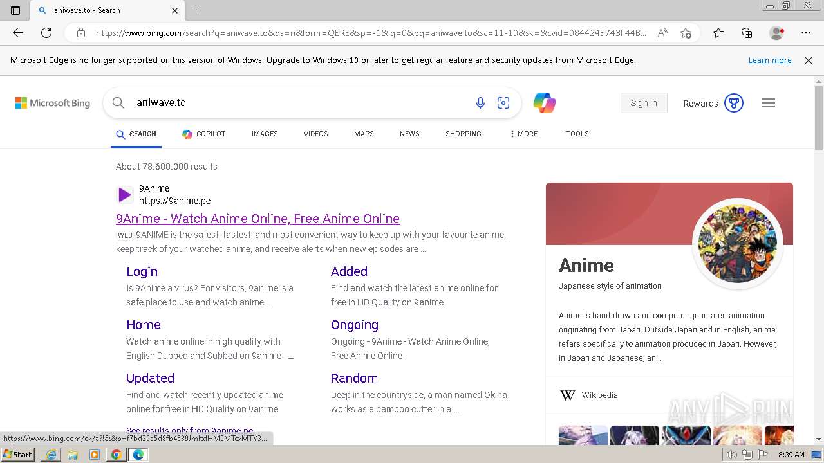The height and width of the screenshot is (463, 824).
Task: Open the Login sublink
Action: coord(142,271)
